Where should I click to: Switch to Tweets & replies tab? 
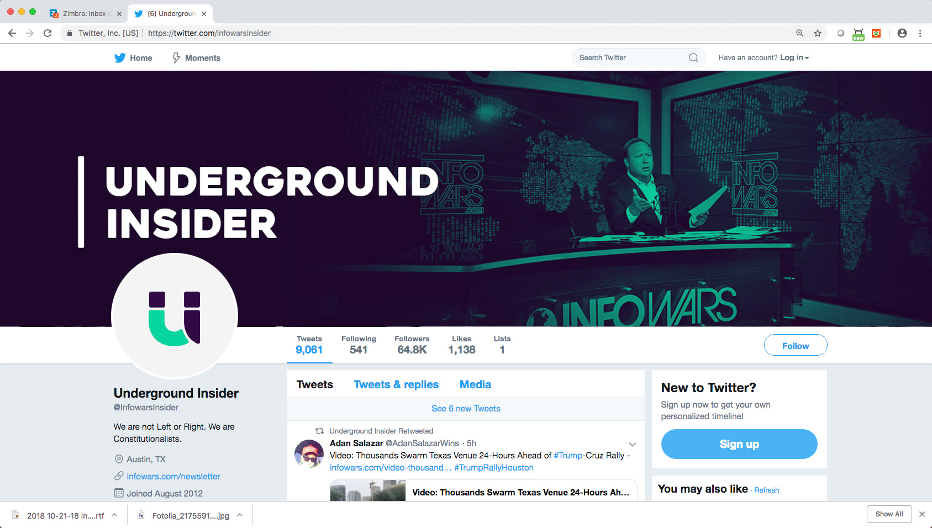(396, 384)
